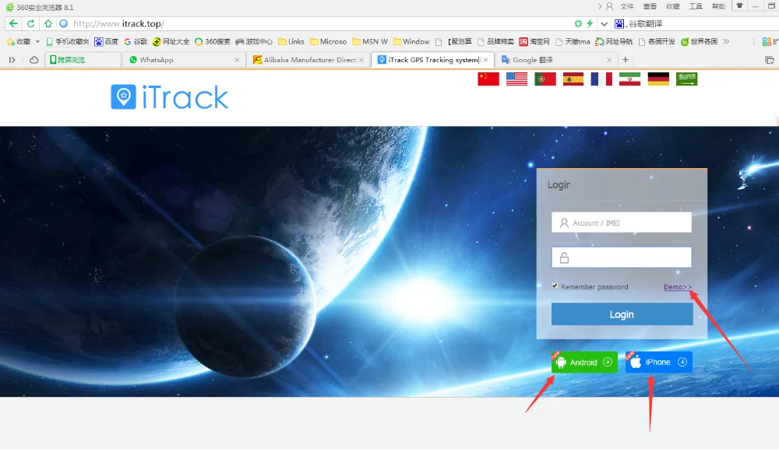Switch to the Alibaba Manufacturer Directory tab
Viewport: 779px width, 456px height.
click(x=308, y=60)
